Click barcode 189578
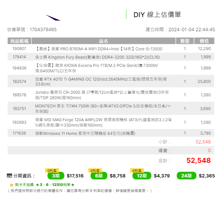This screenshot has width=222, height=200. click(x=19, y=95)
